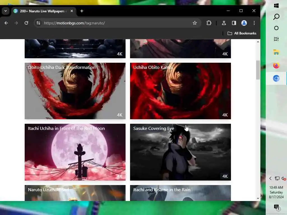Image resolution: width=287 pixels, height=215 pixels.
Task: Bookmark this page with the star
Action: click(195, 23)
